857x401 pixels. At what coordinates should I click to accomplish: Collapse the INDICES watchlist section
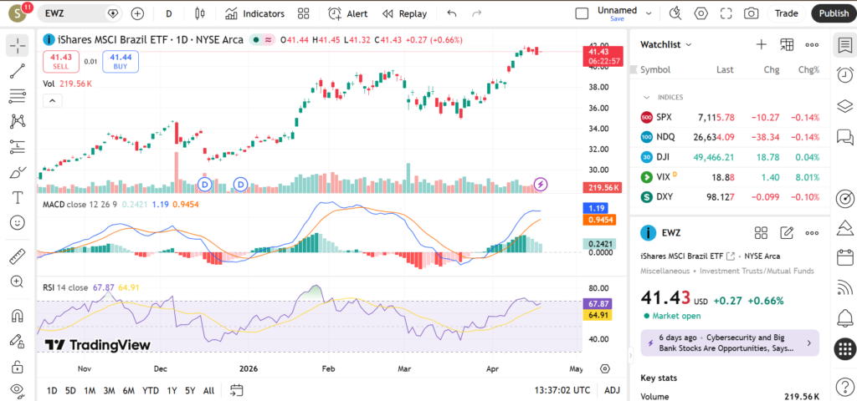pyautogui.click(x=646, y=97)
